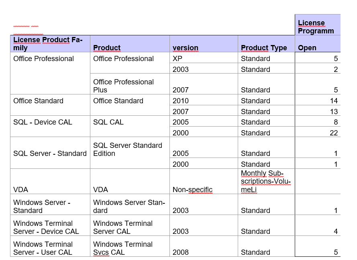Click the Open column header
The image size is (357, 260).
coord(318,44)
